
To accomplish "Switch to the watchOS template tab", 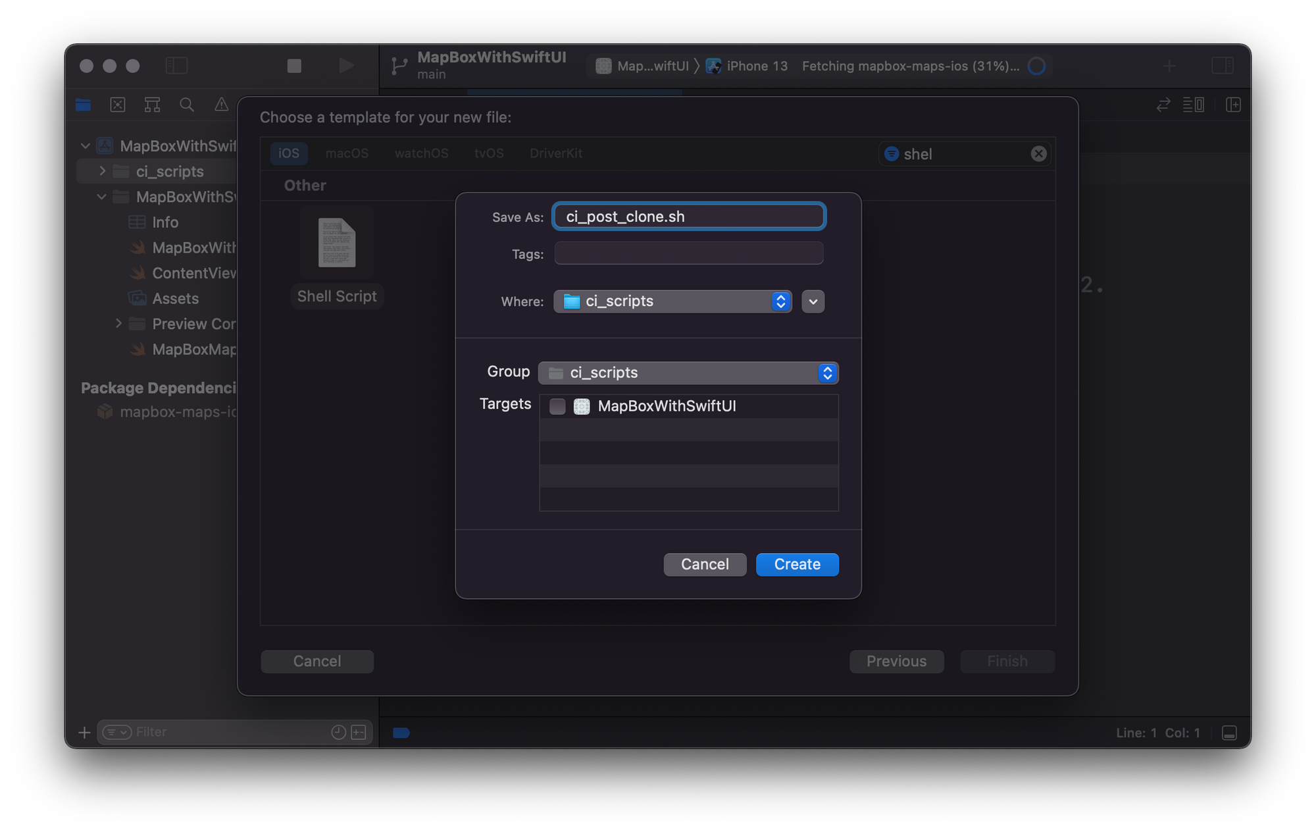I will [x=421, y=153].
